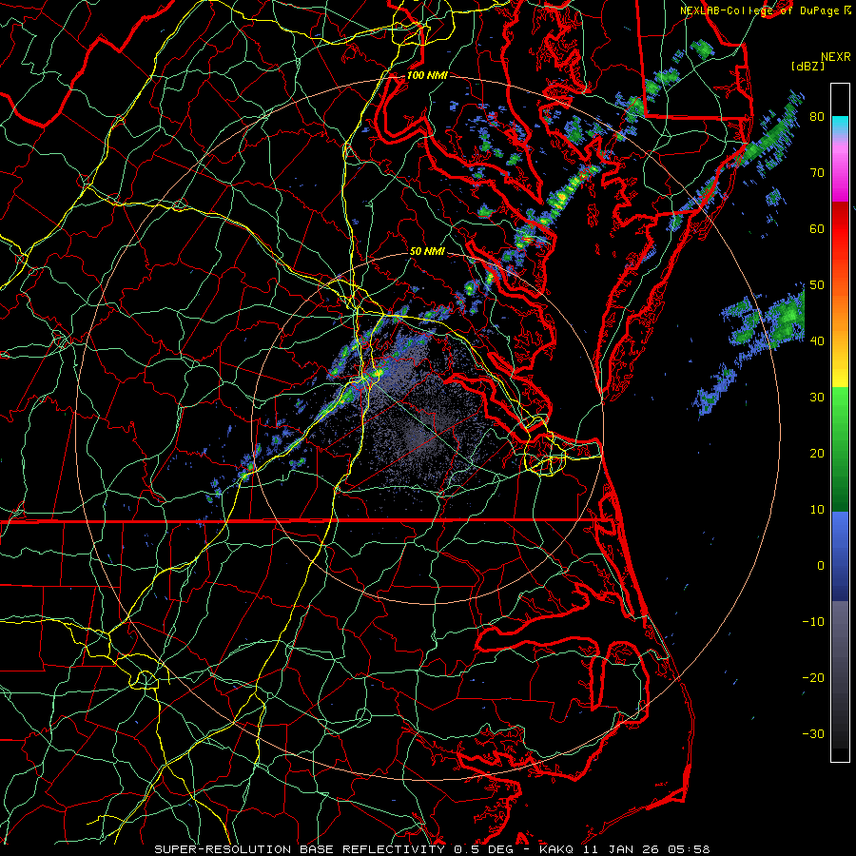Select the 70 value on the dBZ scale

(x=817, y=173)
